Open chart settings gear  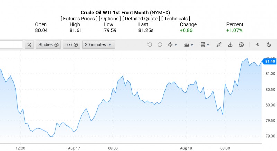[x=241, y=44]
